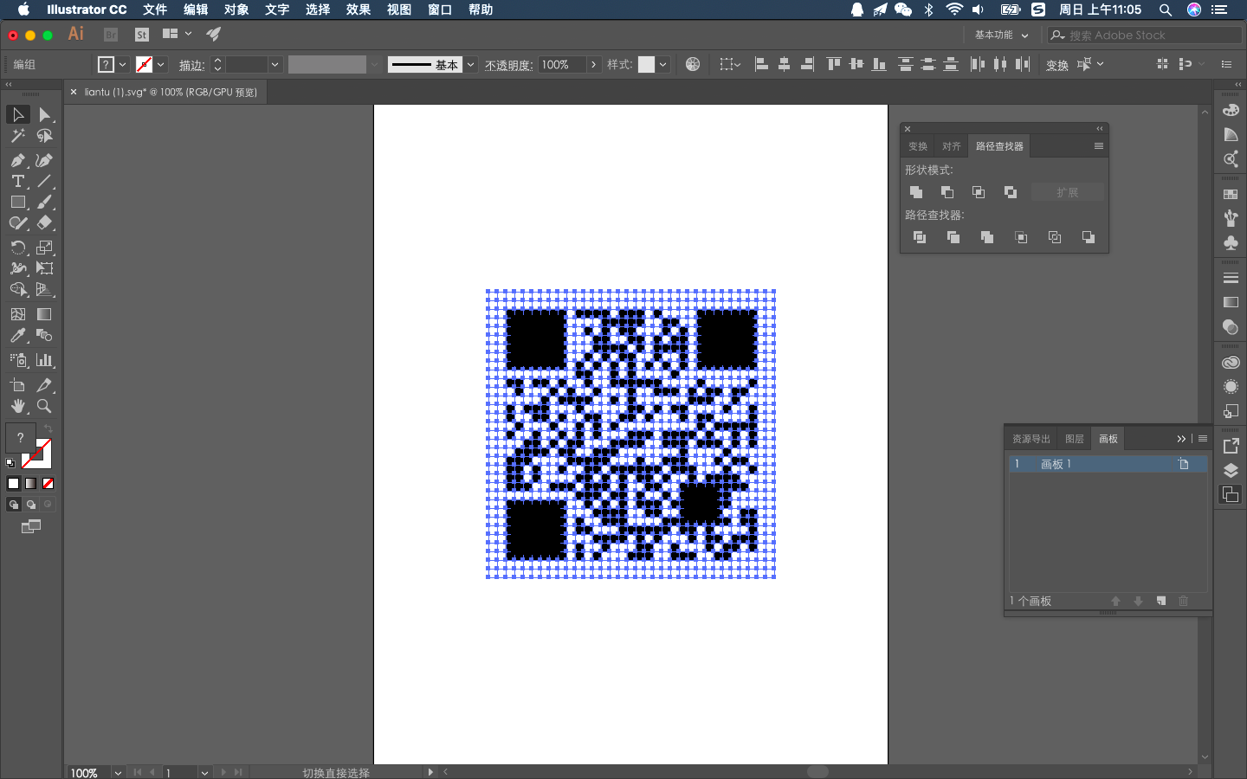The image size is (1247, 779).
Task: Select the Eraser tool
Action: coord(44,222)
